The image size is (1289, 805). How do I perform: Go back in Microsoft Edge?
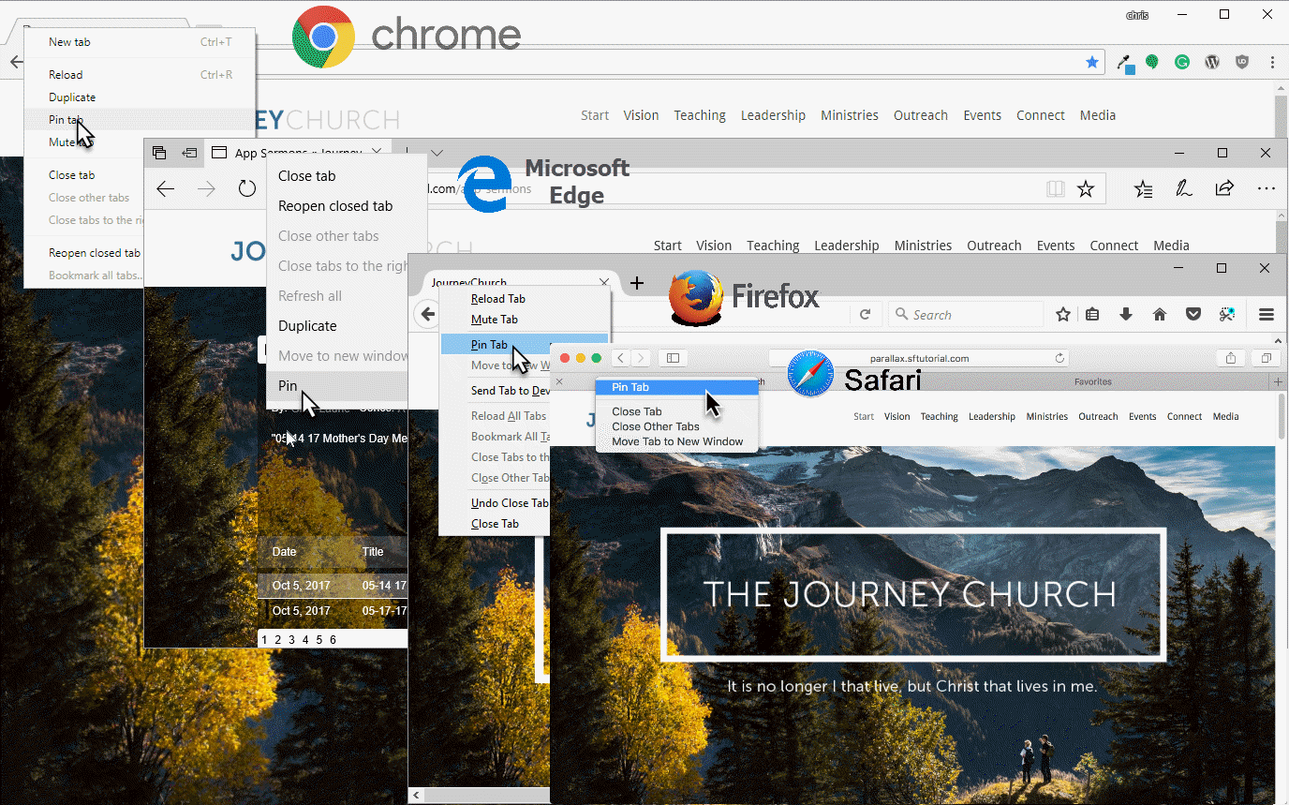[166, 189]
